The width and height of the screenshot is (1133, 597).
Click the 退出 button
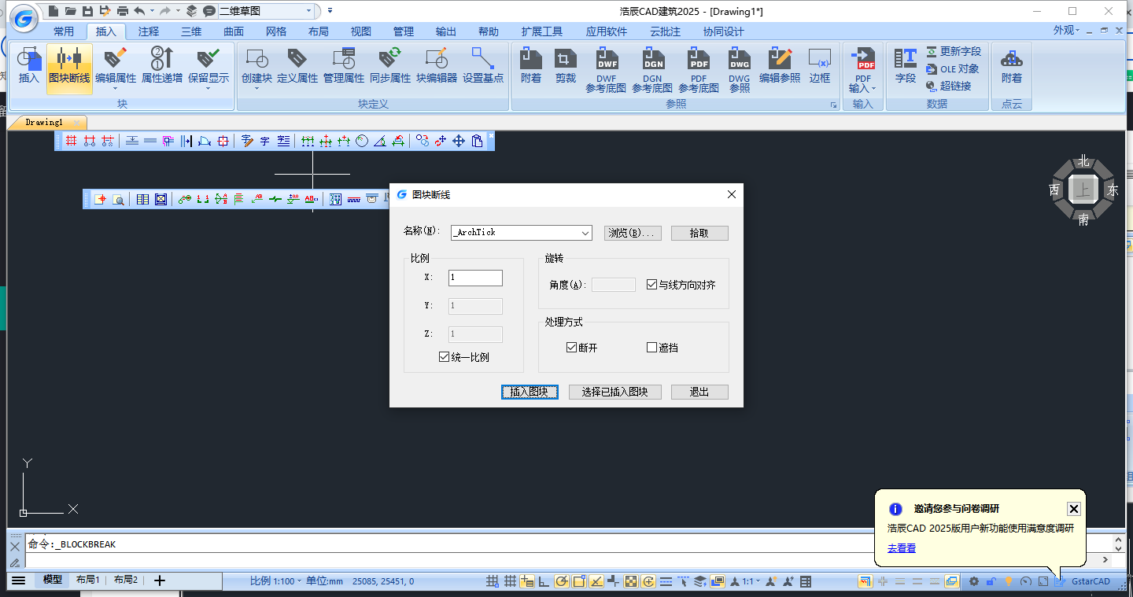[x=699, y=392]
